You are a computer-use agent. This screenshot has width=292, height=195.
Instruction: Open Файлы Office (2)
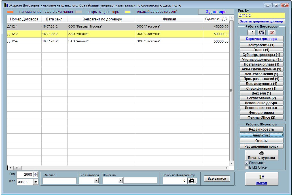[x=261, y=118]
